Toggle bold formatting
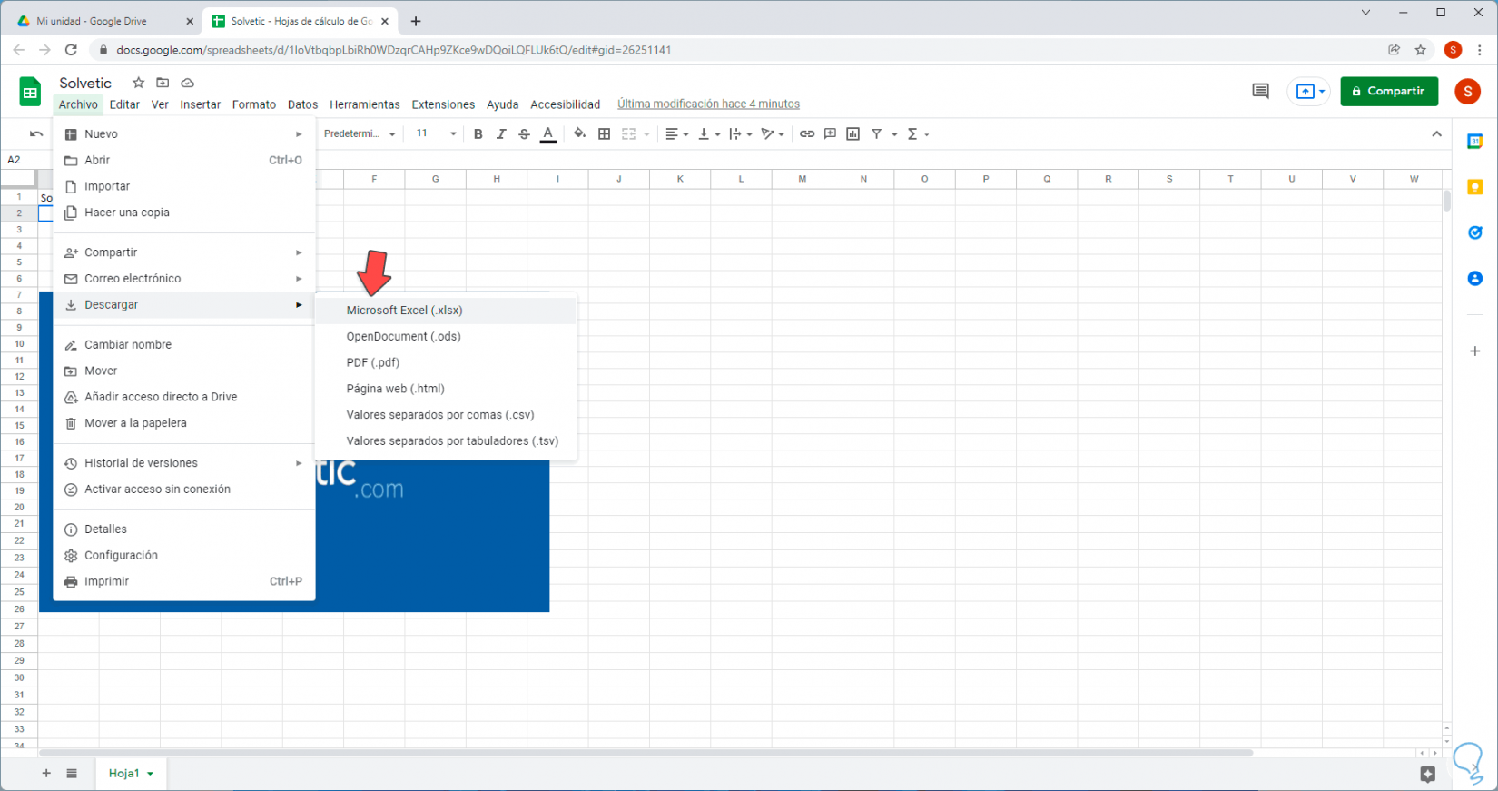The width and height of the screenshot is (1498, 791). pyautogui.click(x=478, y=134)
